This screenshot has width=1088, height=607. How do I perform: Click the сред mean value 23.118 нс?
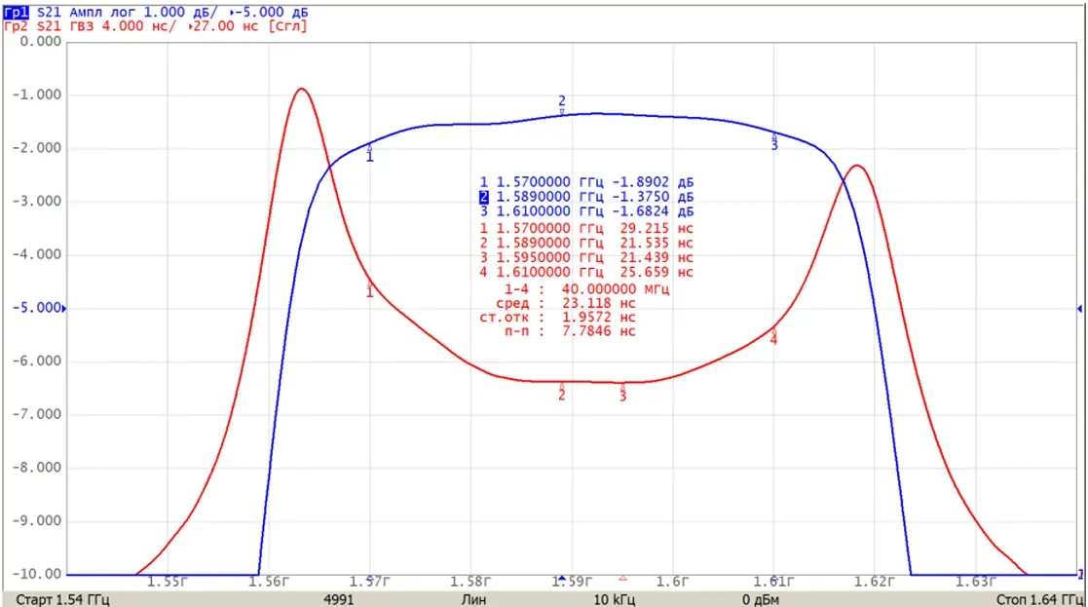(599, 303)
